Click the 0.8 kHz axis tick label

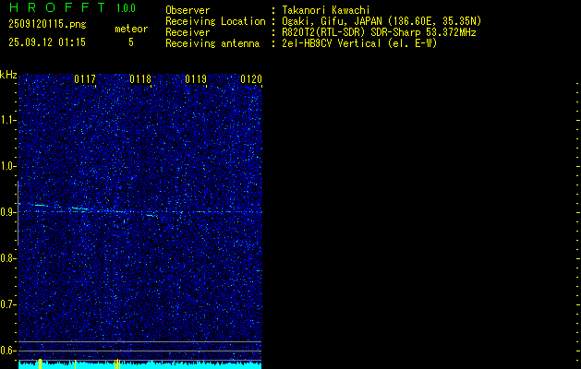tap(8, 258)
